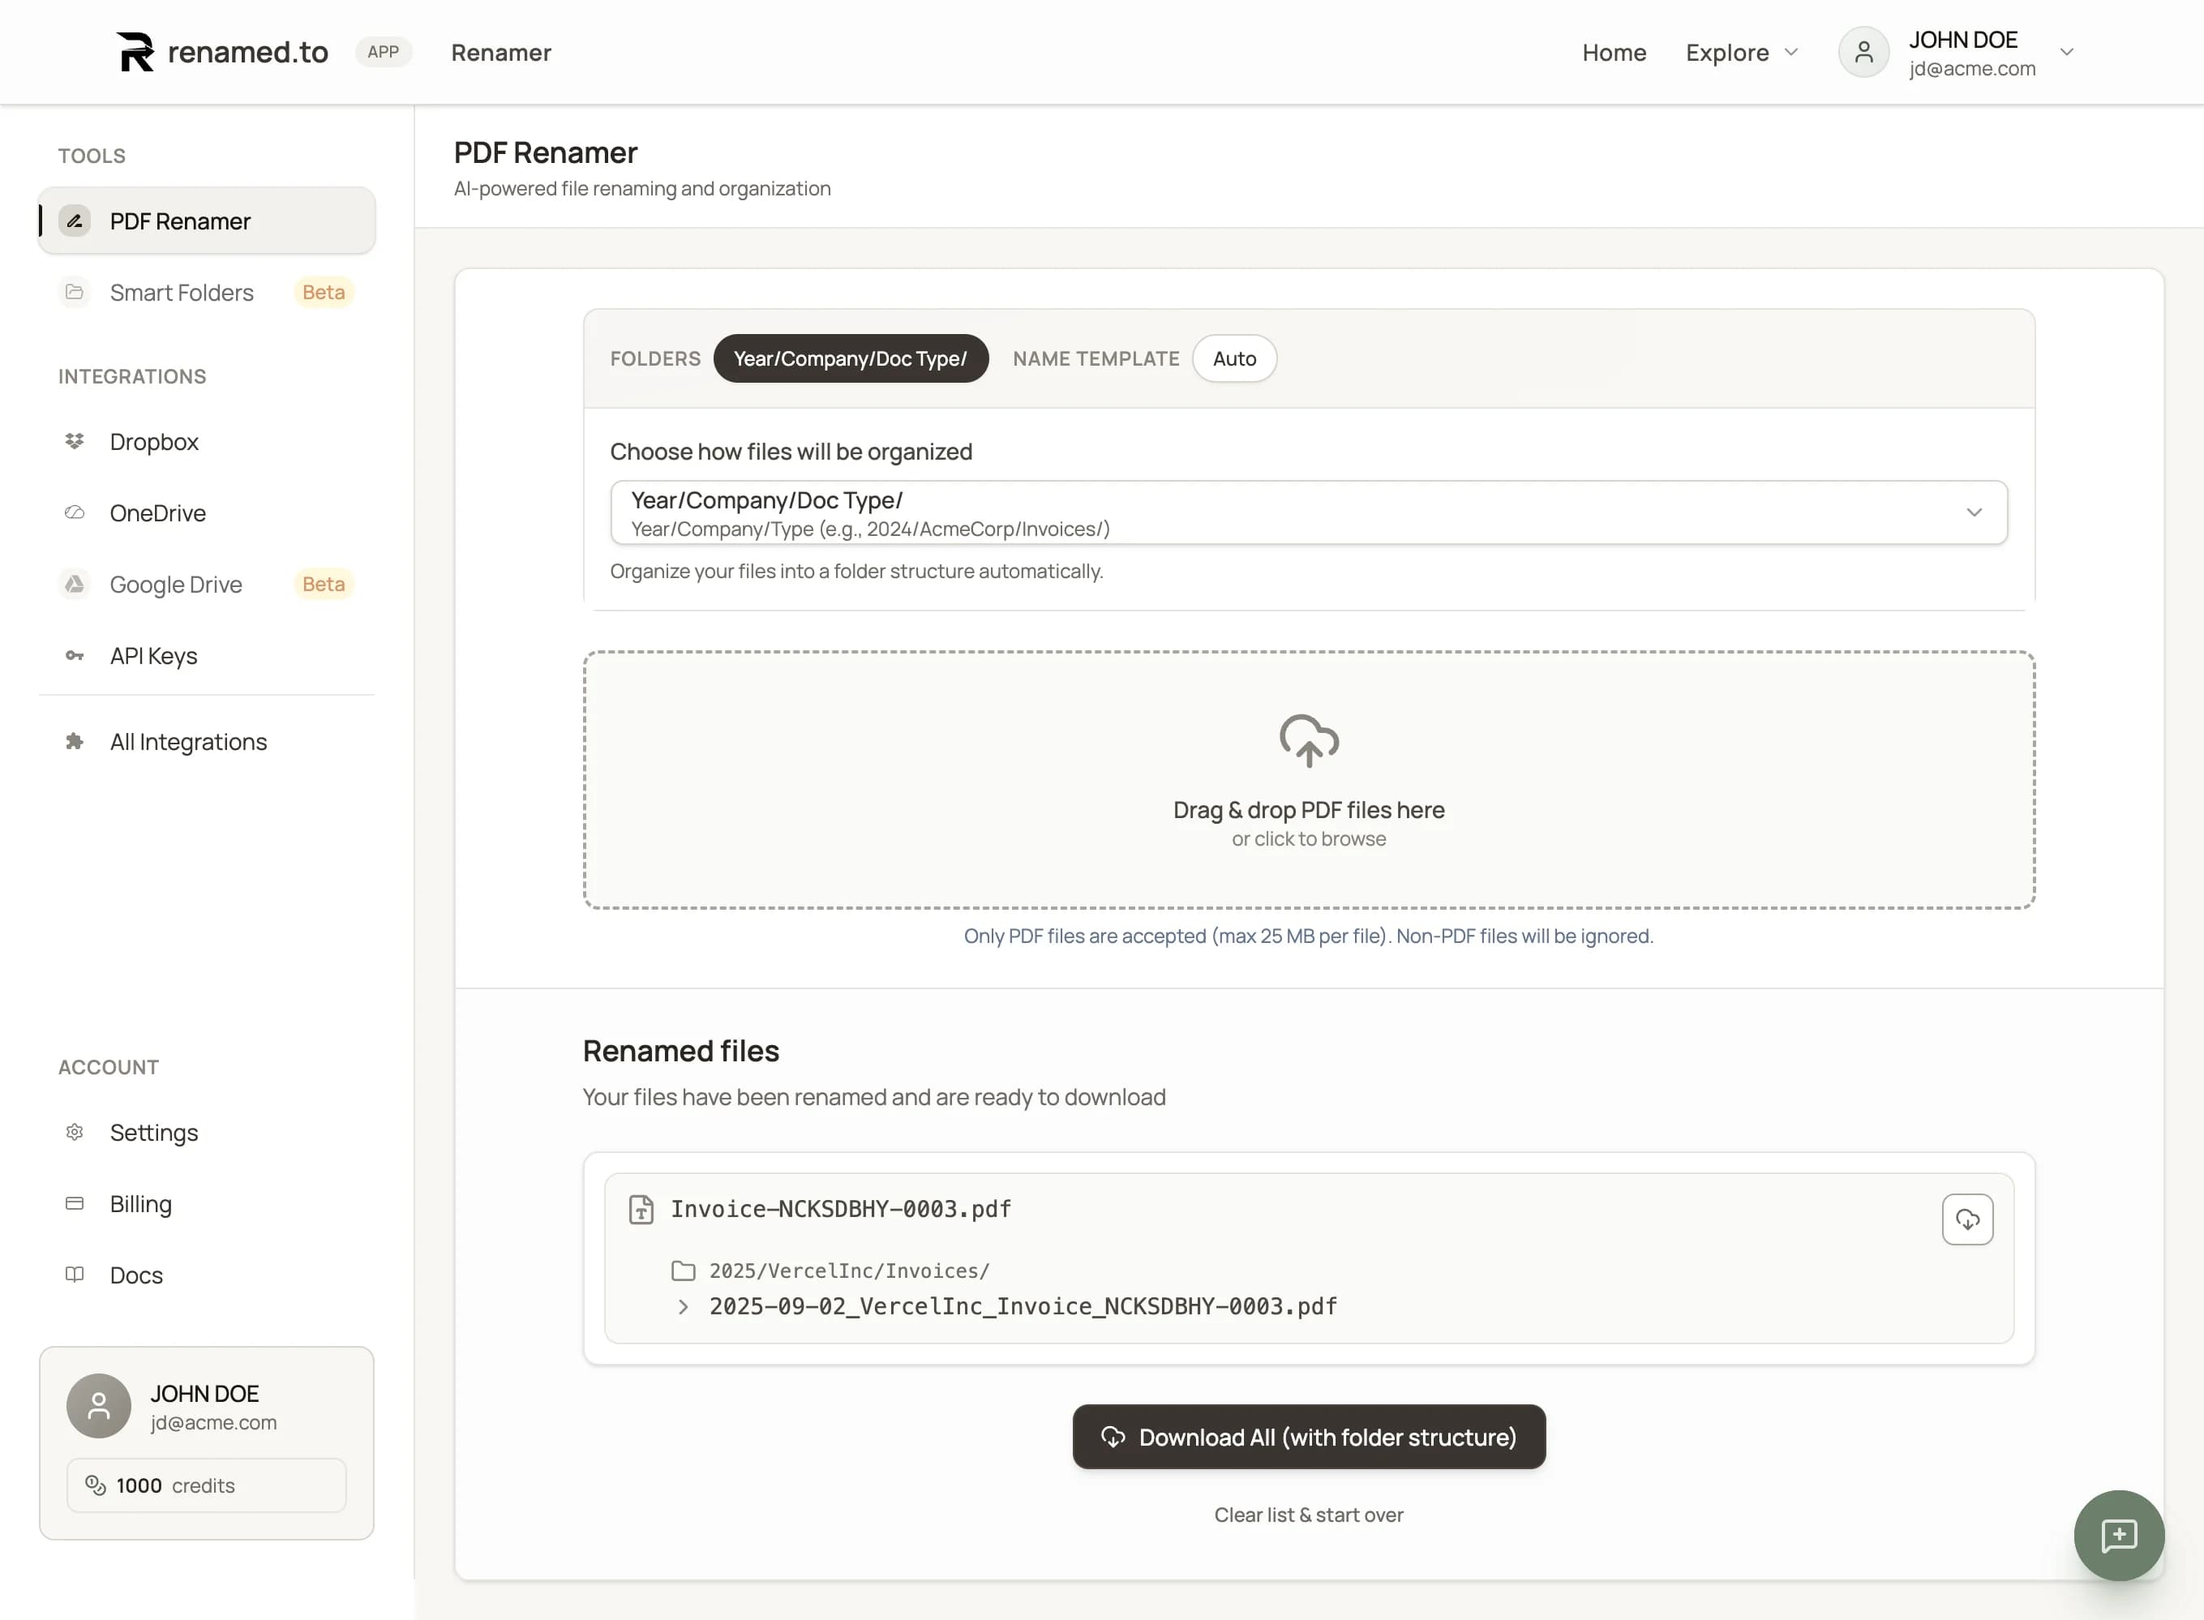Click Clear list & start over link
This screenshot has width=2204, height=1620.
[1307, 1515]
